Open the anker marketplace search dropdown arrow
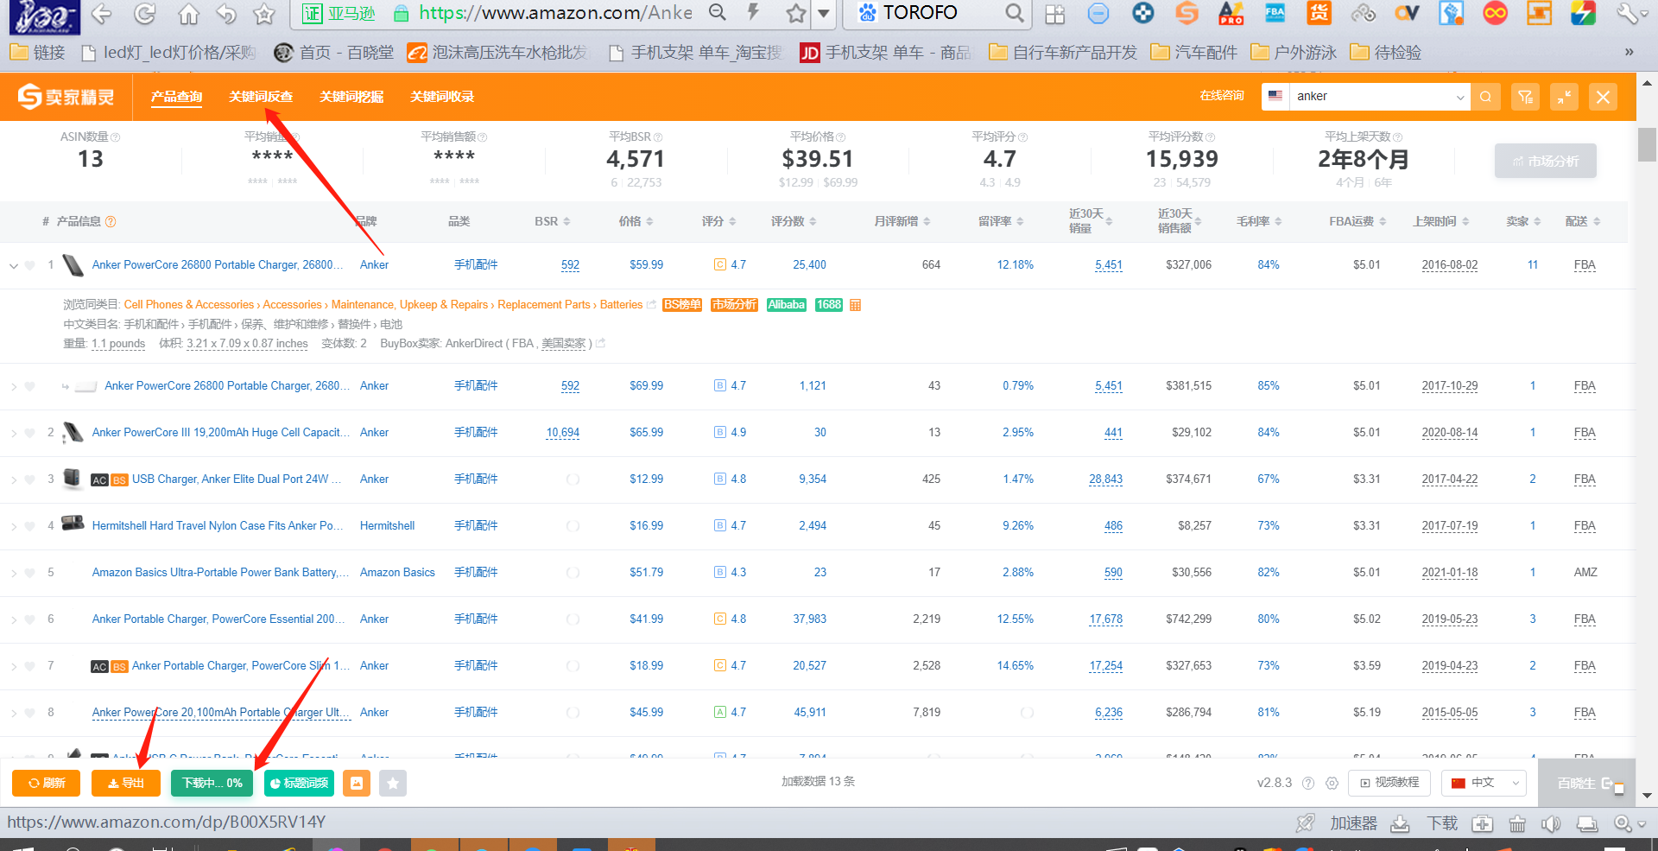This screenshot has width=1658, height=851. (1459, 98)
